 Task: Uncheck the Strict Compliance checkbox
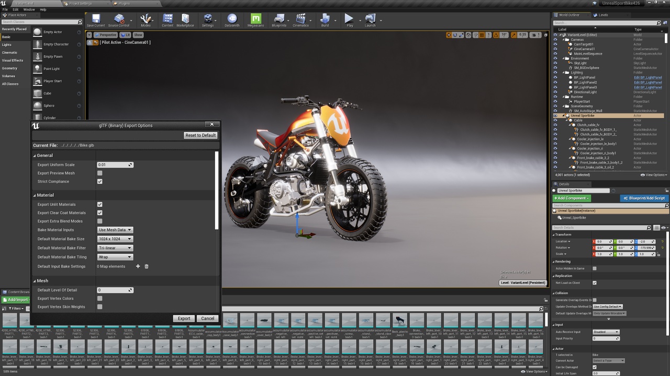[100, 181]
